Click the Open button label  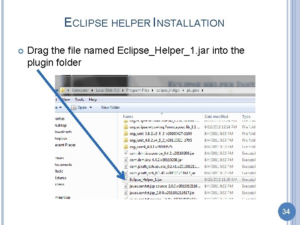coord(82,107)
